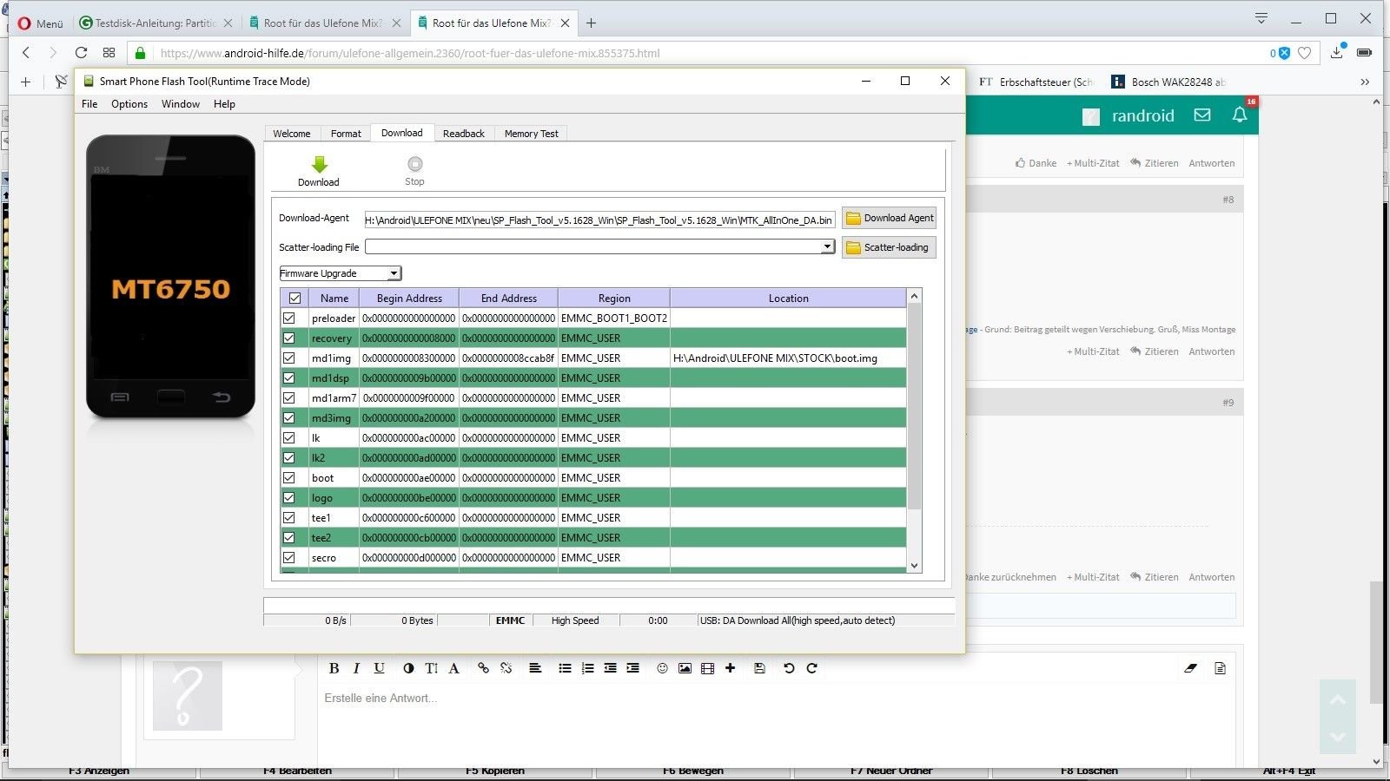
Task: Open font size option in the reply editor
Action: click(432, 668)
